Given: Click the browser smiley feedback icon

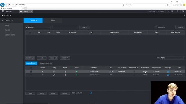Looking at the screenshot, I should 184,5.
